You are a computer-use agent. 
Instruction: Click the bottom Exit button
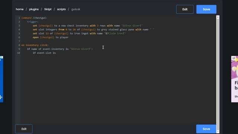pos(24,129)
